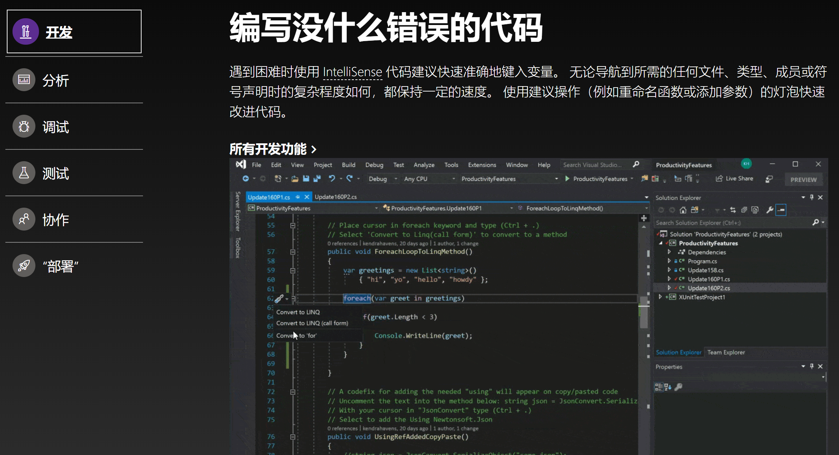Screen dimensions: 839x455
Task: Click the New Project toolbar icon
Action: click(278, 178)
